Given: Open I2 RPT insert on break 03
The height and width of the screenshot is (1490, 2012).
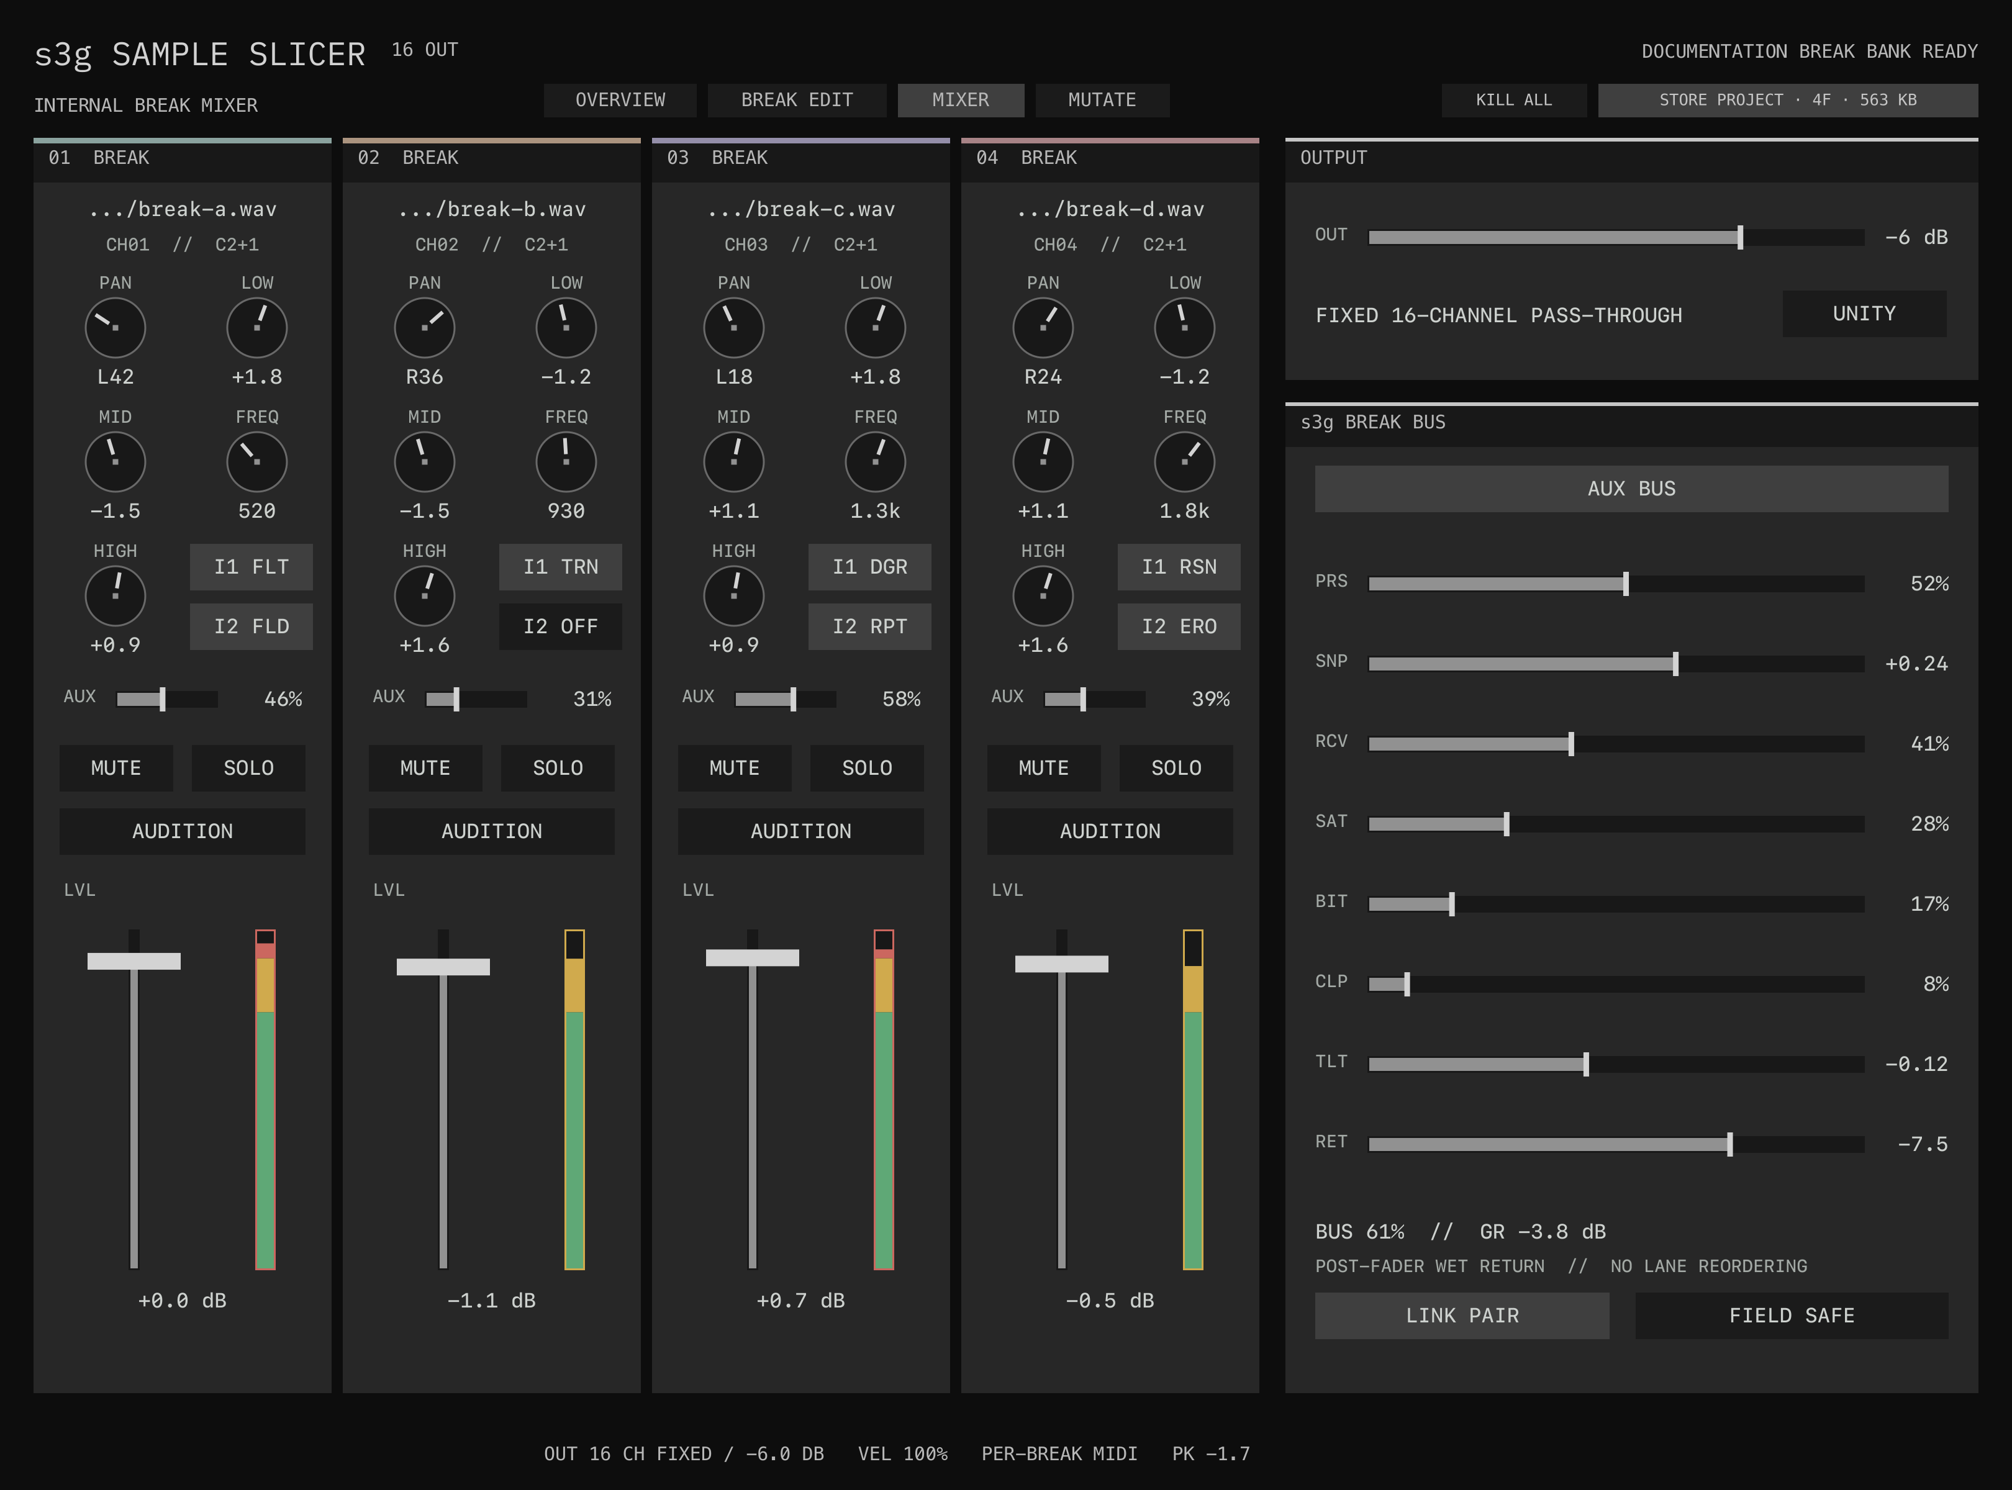Looking at the screenshot, I should 870,627.
